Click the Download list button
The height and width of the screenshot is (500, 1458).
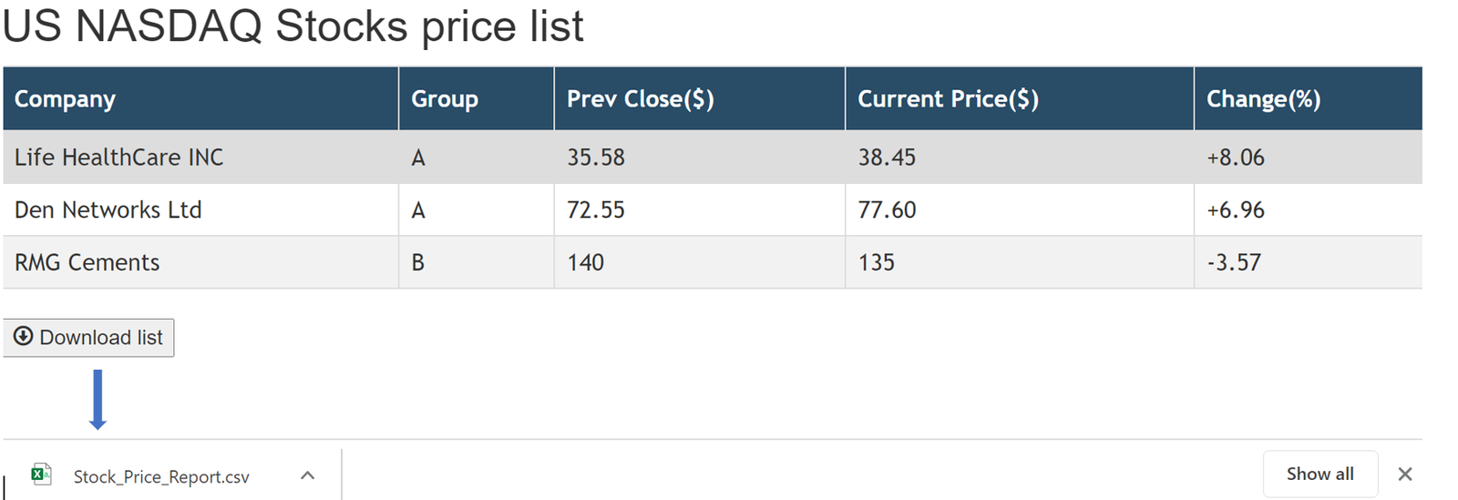(88, 338)
